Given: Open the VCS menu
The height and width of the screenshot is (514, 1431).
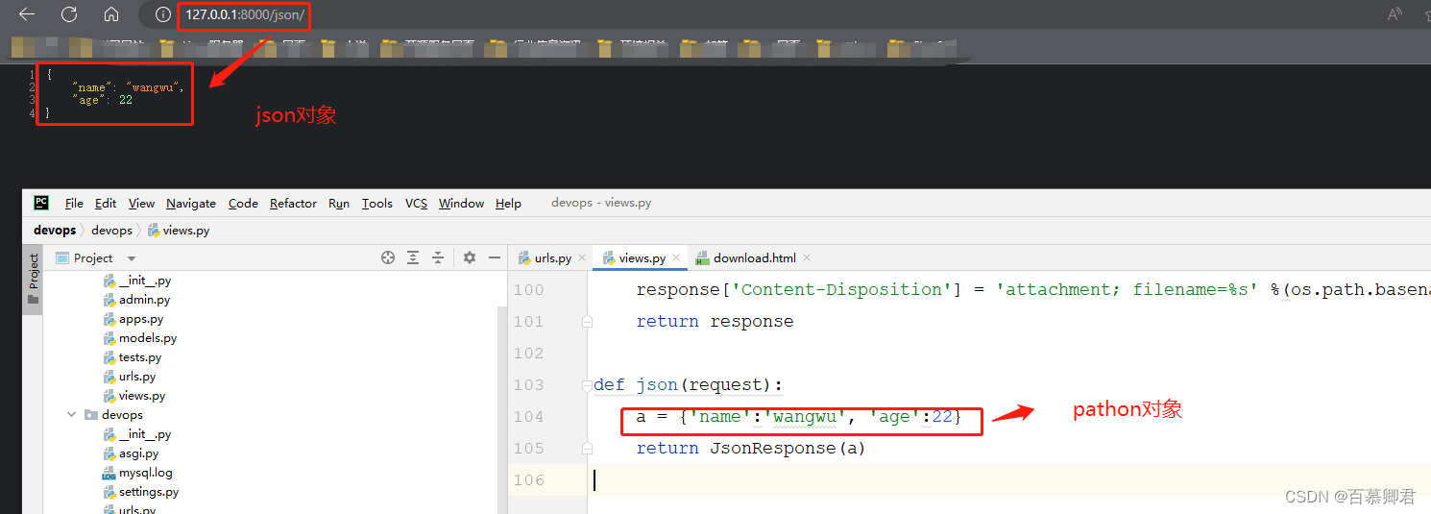Looking at the screenshot, I should (416, 203).
